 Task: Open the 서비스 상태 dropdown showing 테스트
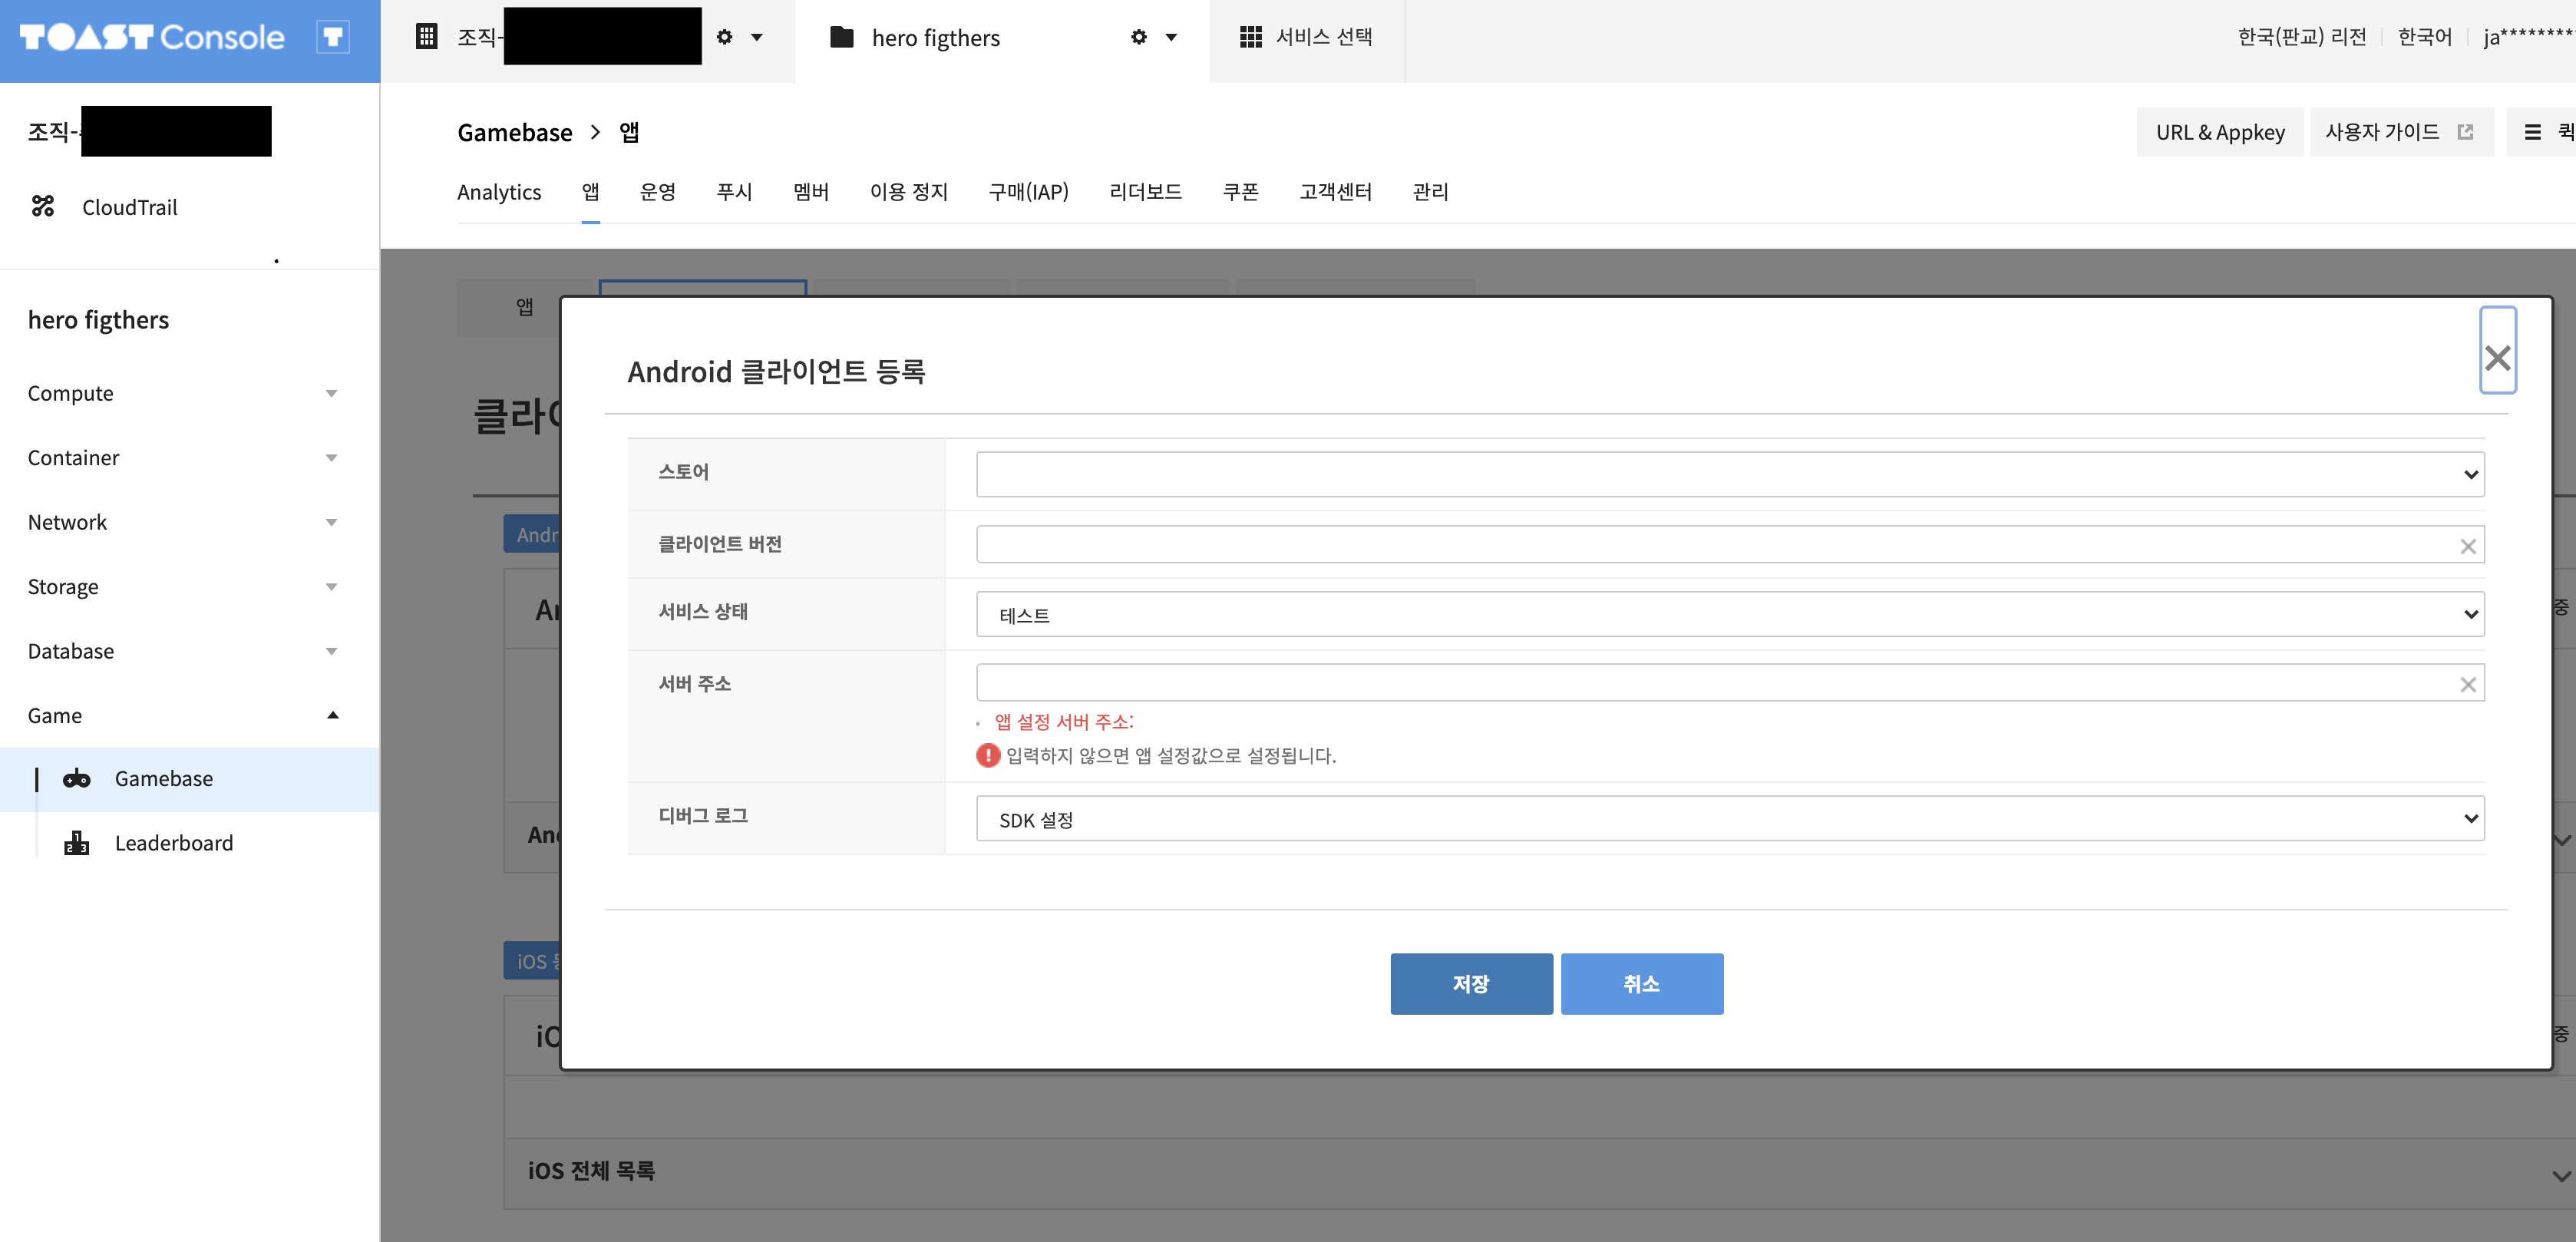click(1729, 614)
